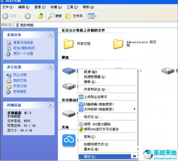
Task: Click the 查看系统信息 link
Action: [x=23, y=43]
